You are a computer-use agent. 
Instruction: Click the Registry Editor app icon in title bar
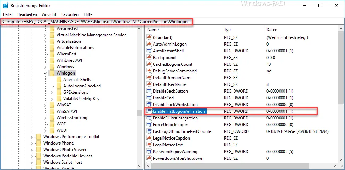click(x=6, y=6)
